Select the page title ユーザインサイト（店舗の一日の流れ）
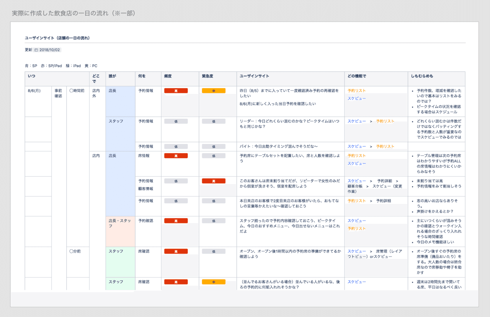Viewport: 490px width, 317px height. point(57,38)
